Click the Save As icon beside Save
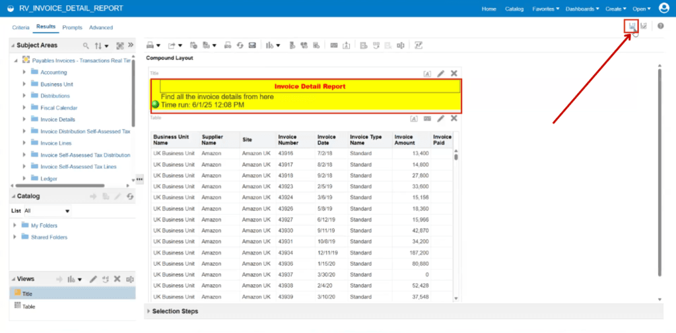676x333 pixels. (644, 26)
